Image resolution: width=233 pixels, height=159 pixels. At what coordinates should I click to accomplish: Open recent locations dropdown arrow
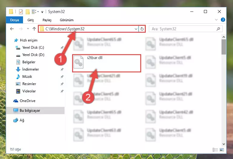tap(28, 29)
